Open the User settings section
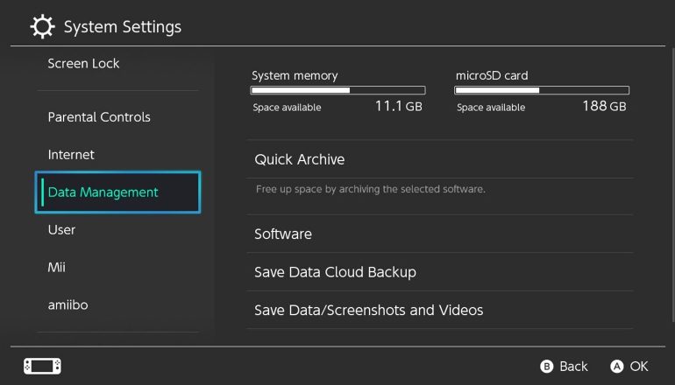 [x=61, y=230]
